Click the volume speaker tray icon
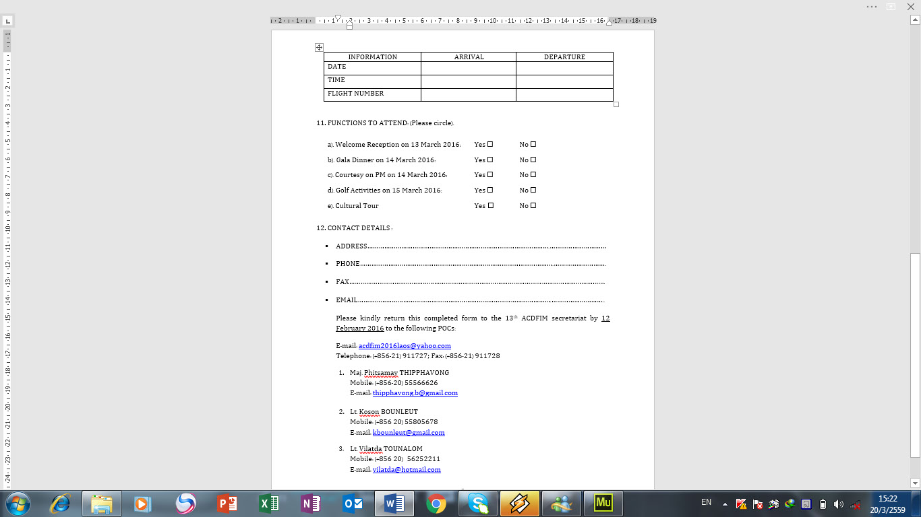Viewport: 921px width, 517px height. click(x=839, y=504)
